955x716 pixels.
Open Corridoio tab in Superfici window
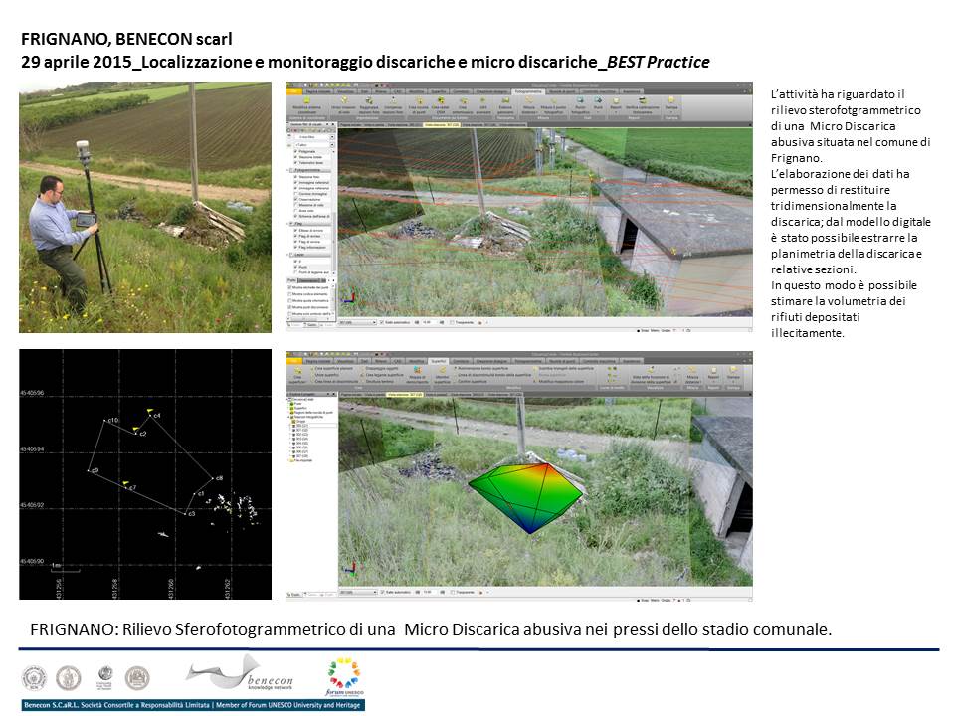[461, 361]
